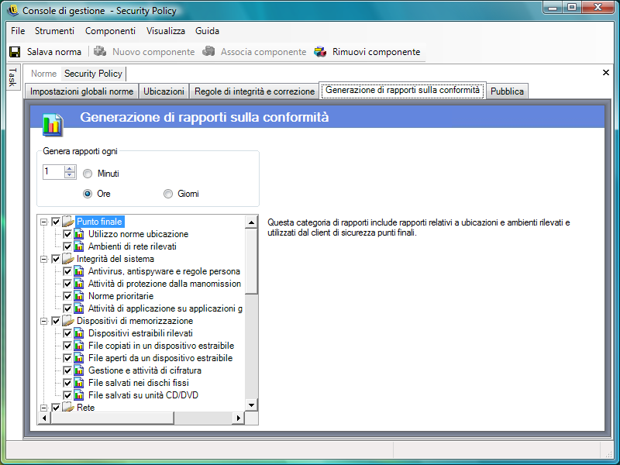
Task: Switch to the Ubicazioni tab
Action: click(164, 91)
